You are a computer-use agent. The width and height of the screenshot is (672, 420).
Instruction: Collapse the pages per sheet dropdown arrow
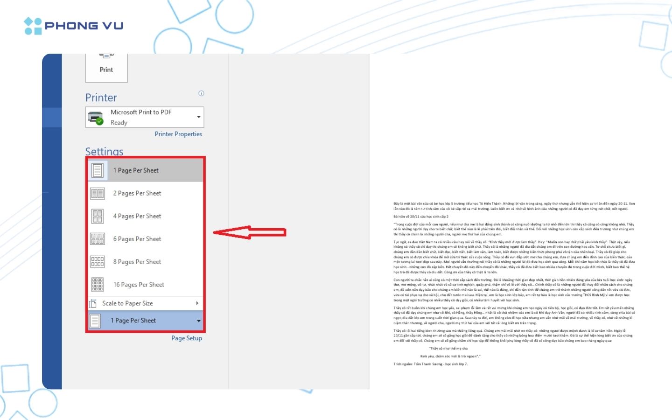[199, 321]
